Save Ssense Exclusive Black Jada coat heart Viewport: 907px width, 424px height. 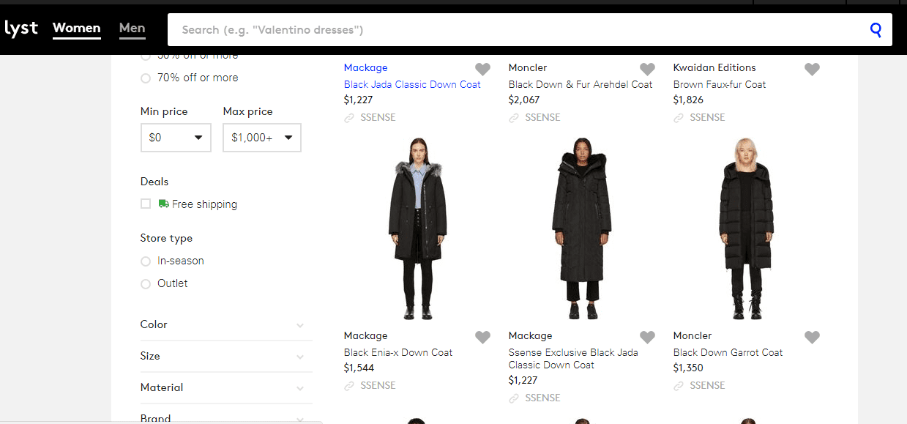click(x=647, y=337)
